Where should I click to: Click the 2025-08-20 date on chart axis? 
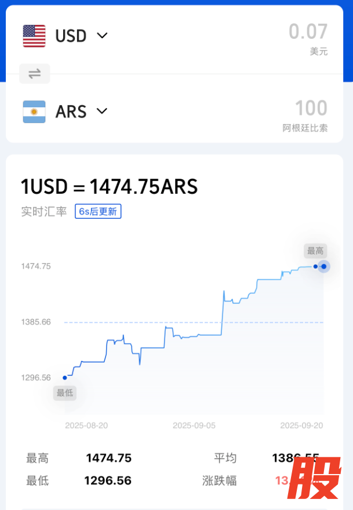[86, 425]
